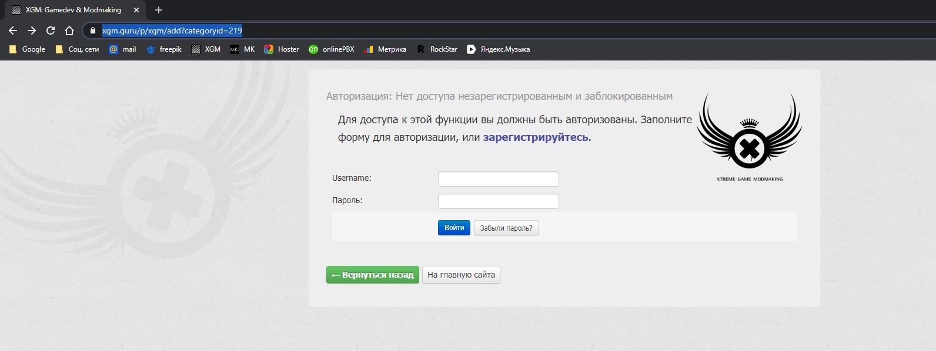Open the onlinePBX bookmark
Screen dimensions: 936x351
coord(332,49)
